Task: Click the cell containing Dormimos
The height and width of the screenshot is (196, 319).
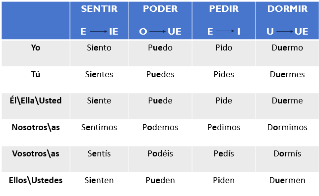Action: (x=287, y=133)
